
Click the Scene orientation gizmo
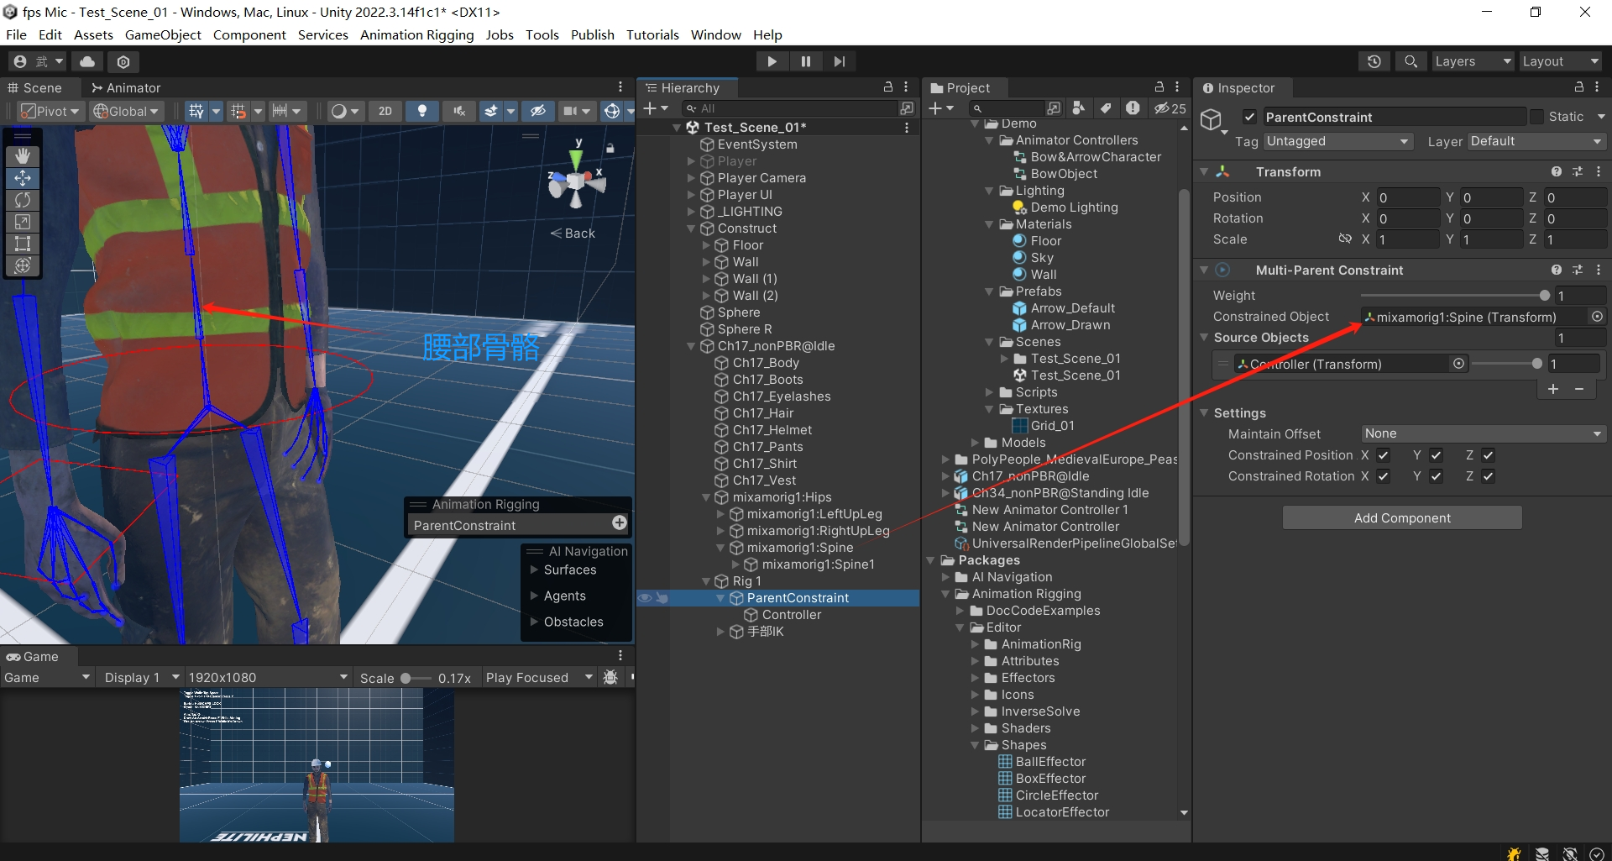[577, 182]
